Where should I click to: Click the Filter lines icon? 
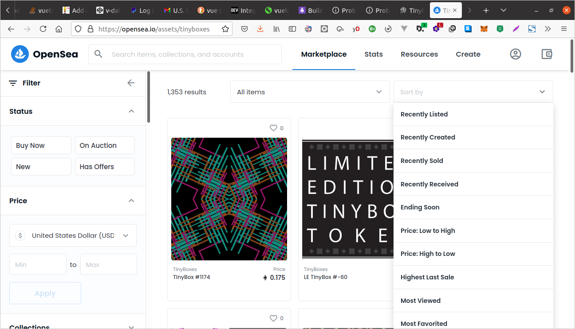(x=13, y=83)
